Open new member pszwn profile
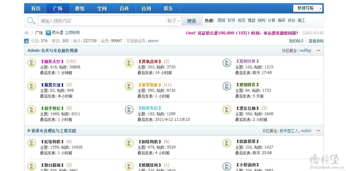 point(153,41)
